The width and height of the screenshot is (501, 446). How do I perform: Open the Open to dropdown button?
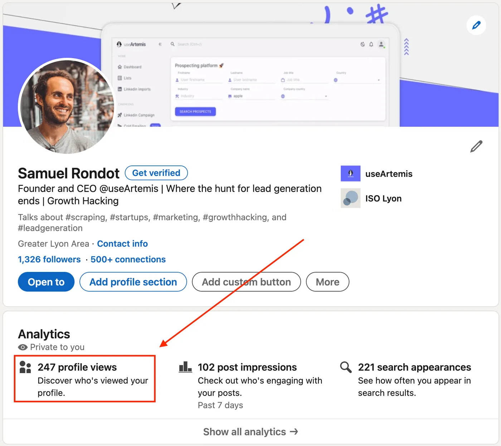pyautogui.click(x=46, y=282)
